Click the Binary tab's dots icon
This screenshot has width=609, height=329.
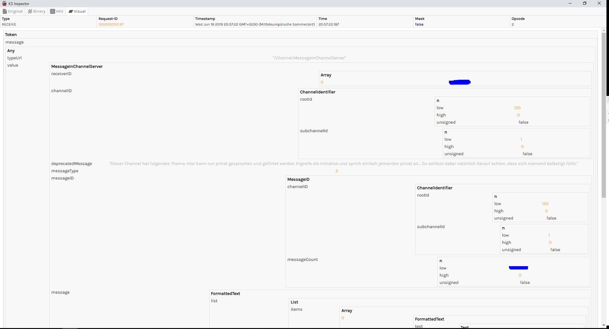click(30, 11)
